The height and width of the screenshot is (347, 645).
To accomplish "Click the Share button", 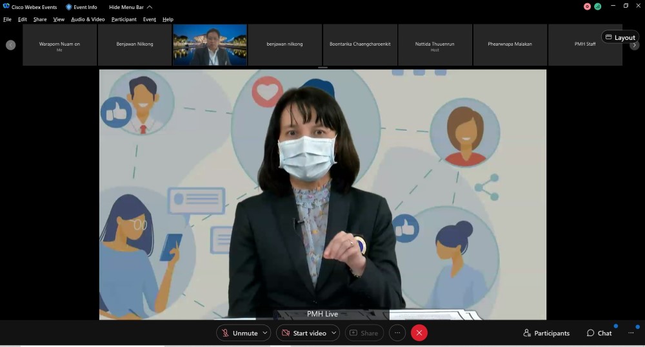I will pos(364,333).
